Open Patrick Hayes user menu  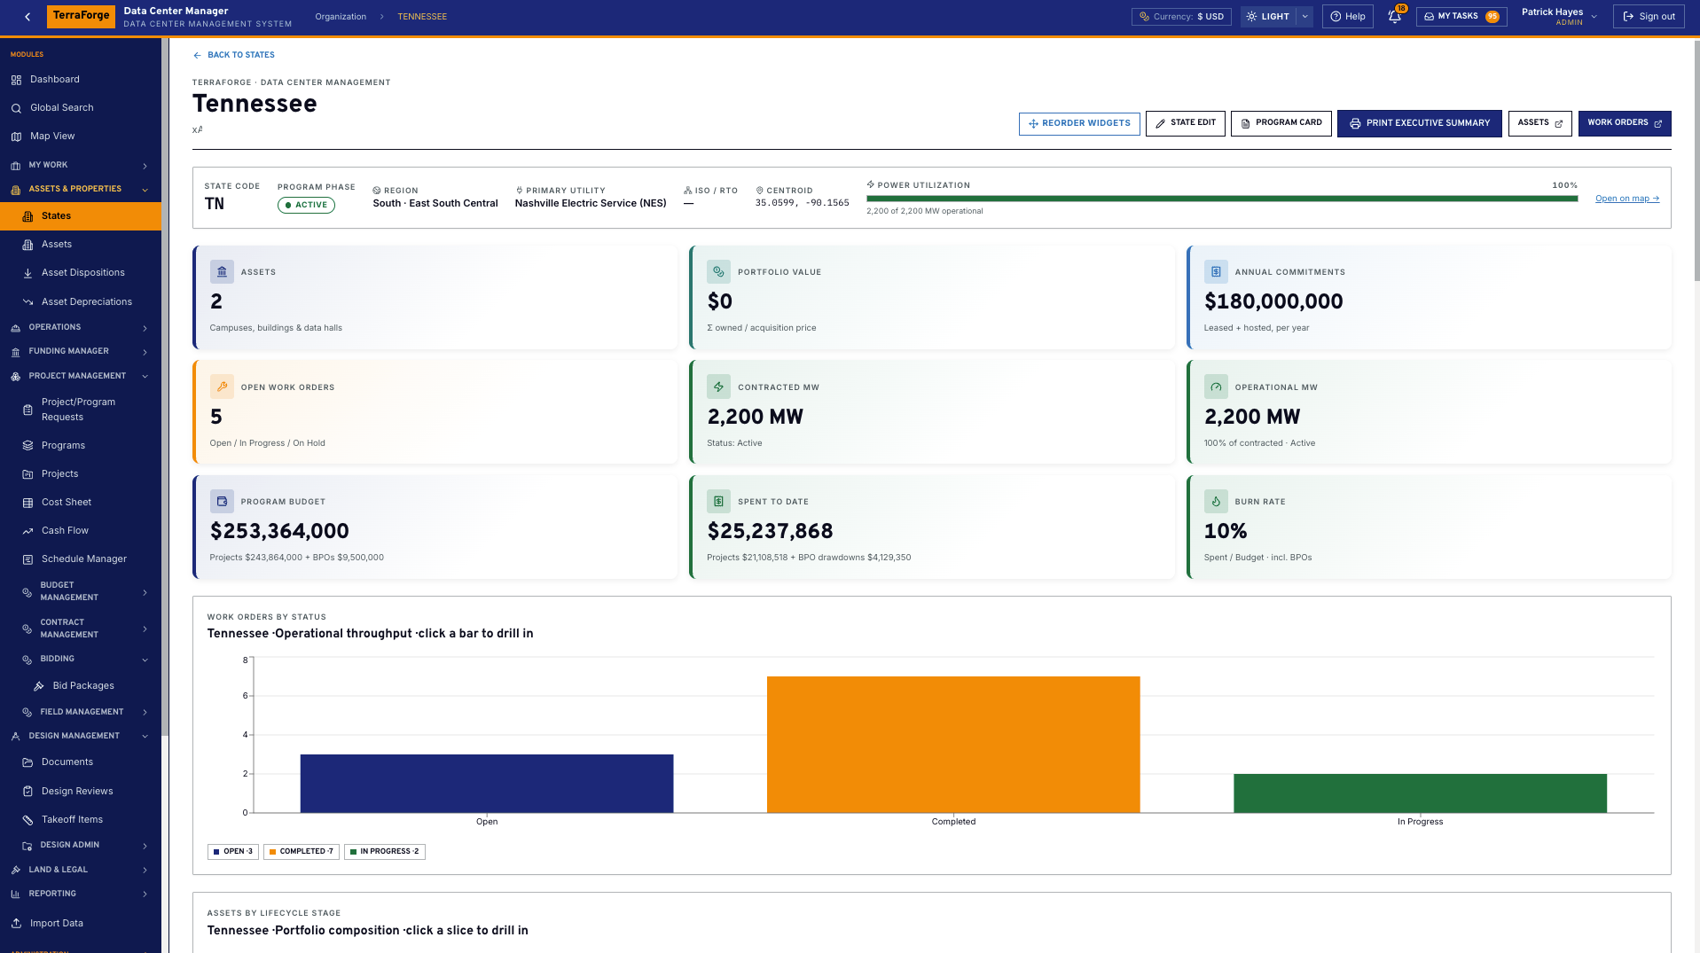(1559, 16)
